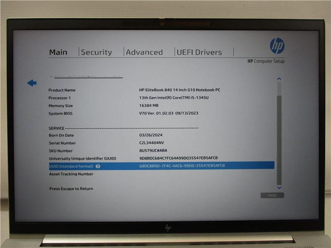This screenshot has height=248, width=331.
Task: Click the vertical scrollbar thumb
Action: (279, 140)
